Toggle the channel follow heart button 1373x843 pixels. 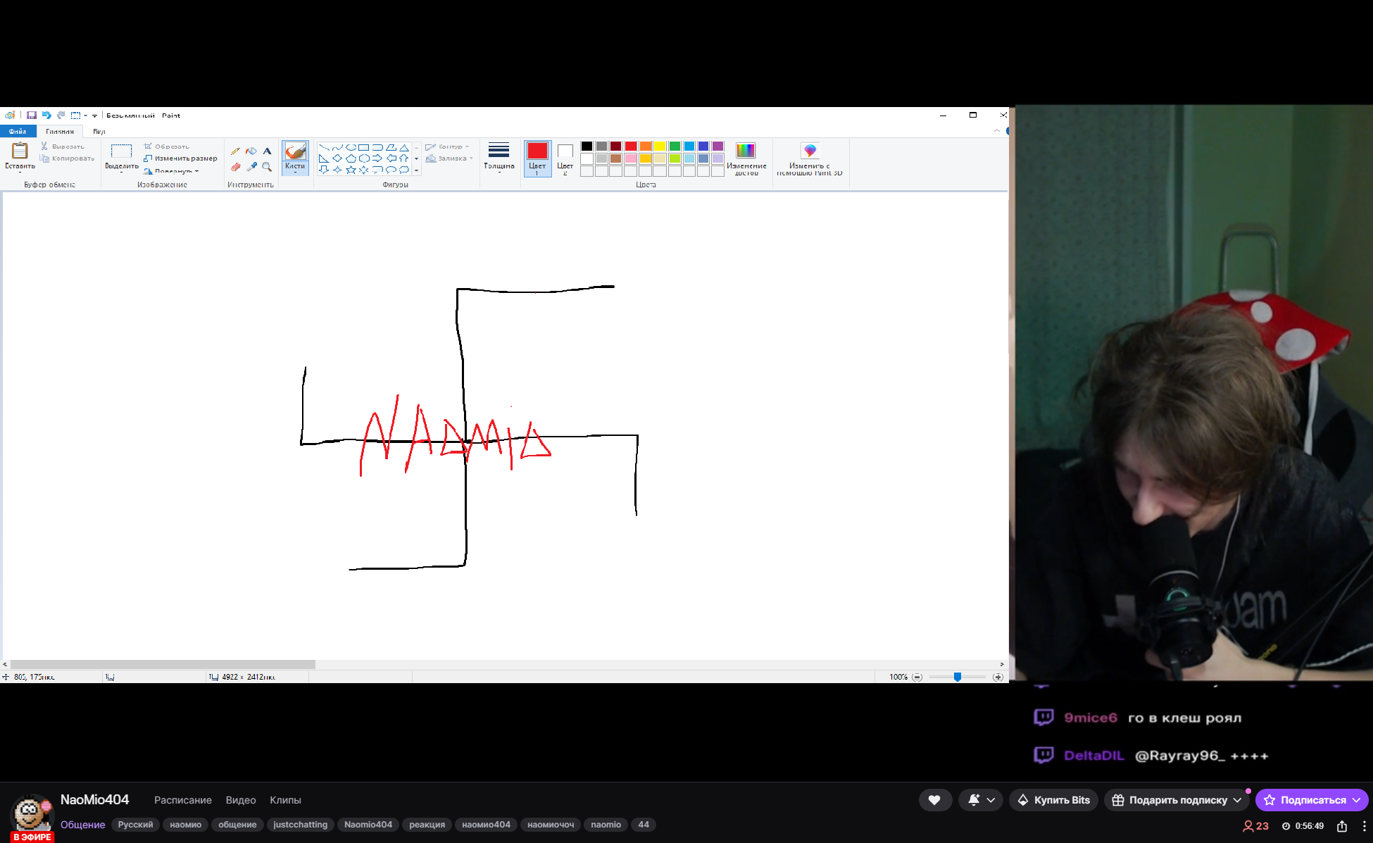click(x=934, y=800)
